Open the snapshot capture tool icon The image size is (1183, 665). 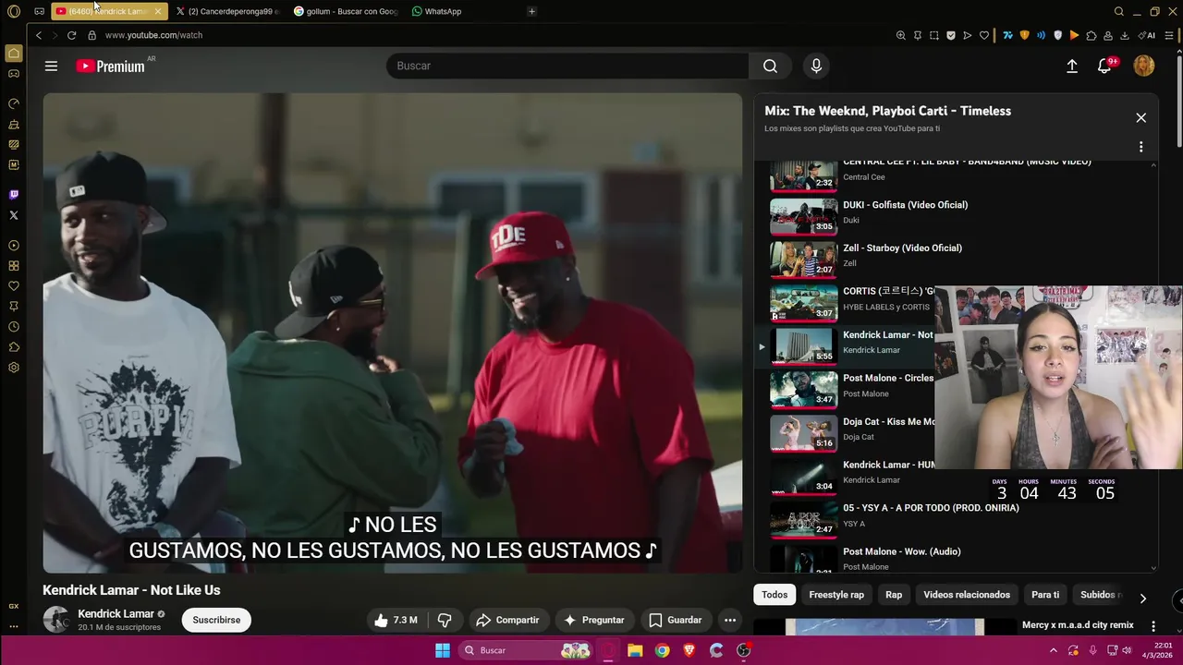[934, 35]
